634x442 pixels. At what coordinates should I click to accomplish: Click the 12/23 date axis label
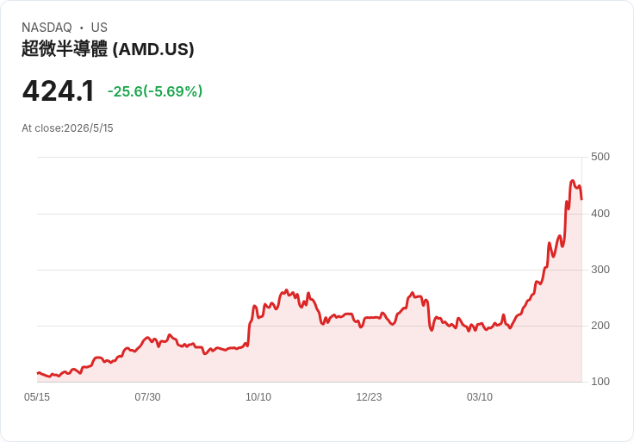click(x=369, y=396)
